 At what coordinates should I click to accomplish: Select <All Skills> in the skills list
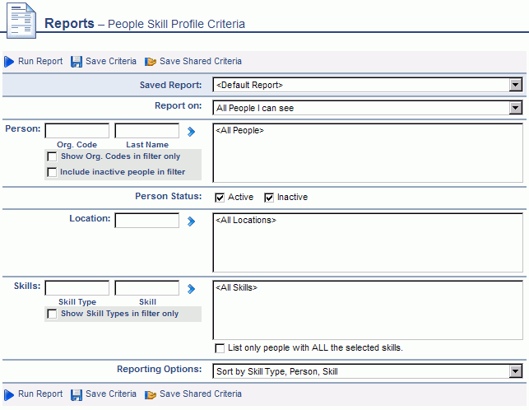(x=236, y=288)
